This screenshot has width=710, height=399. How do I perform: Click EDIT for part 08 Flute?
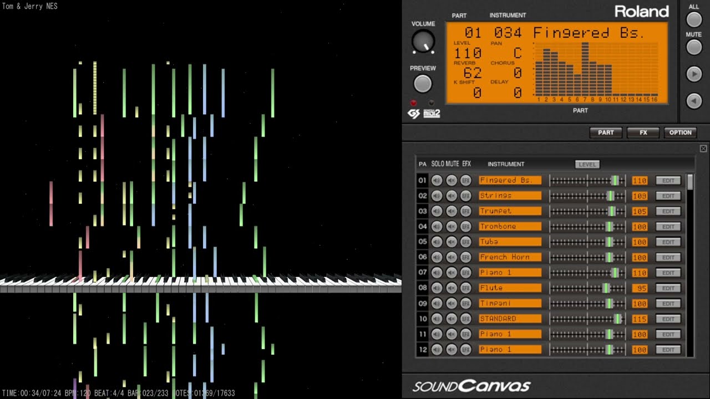668,288
